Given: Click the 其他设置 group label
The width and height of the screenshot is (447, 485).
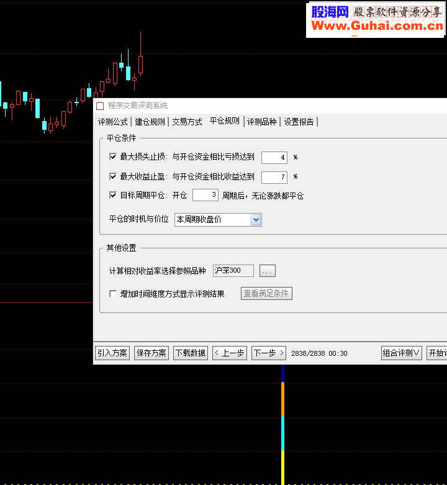Looking at the screenshot, I should [x=121, y=248].
